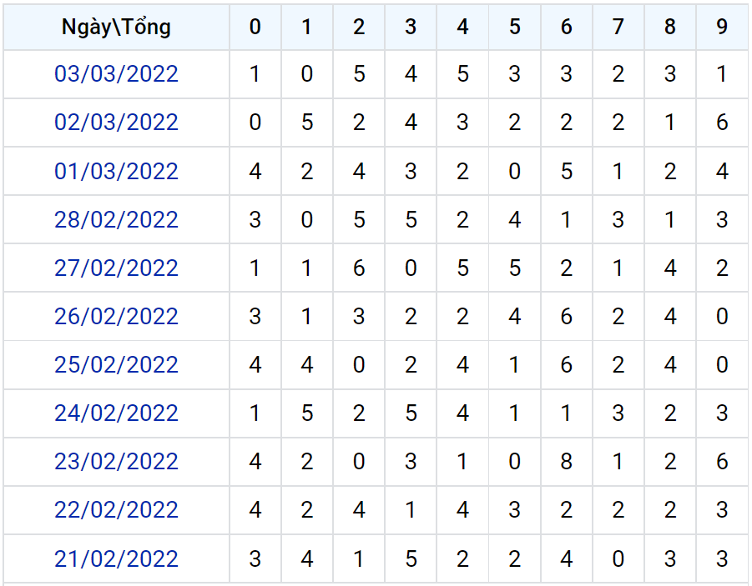The image size is (752, 586).
Task: Open the 03/03/2022 date link
Action: 116,74
